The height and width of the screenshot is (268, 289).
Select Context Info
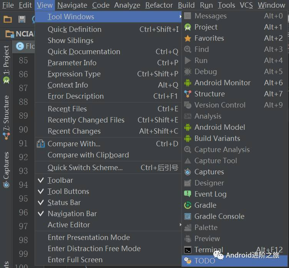(x=108, y=85)
